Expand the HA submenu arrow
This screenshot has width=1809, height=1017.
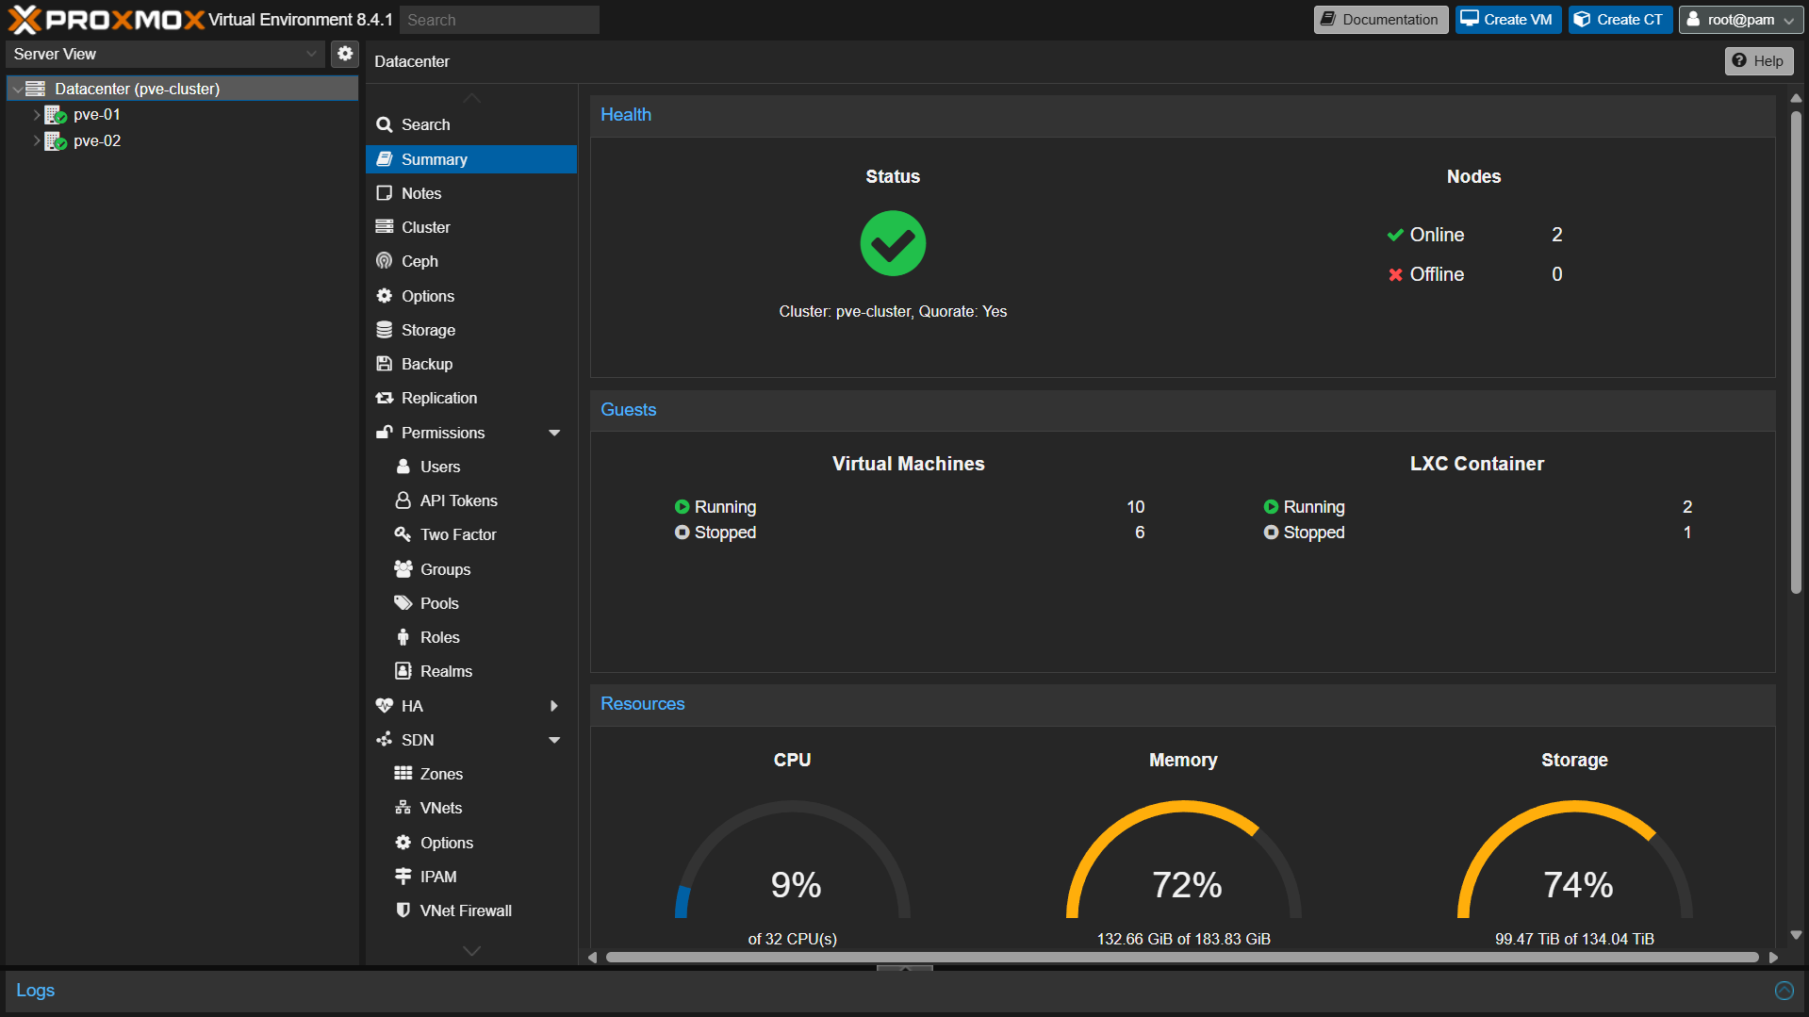tap(554, 706)
